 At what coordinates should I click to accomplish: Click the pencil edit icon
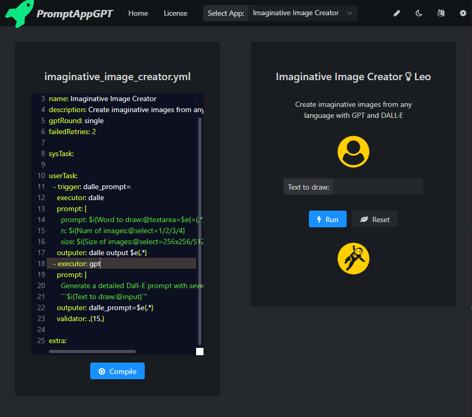pos(397,13)
